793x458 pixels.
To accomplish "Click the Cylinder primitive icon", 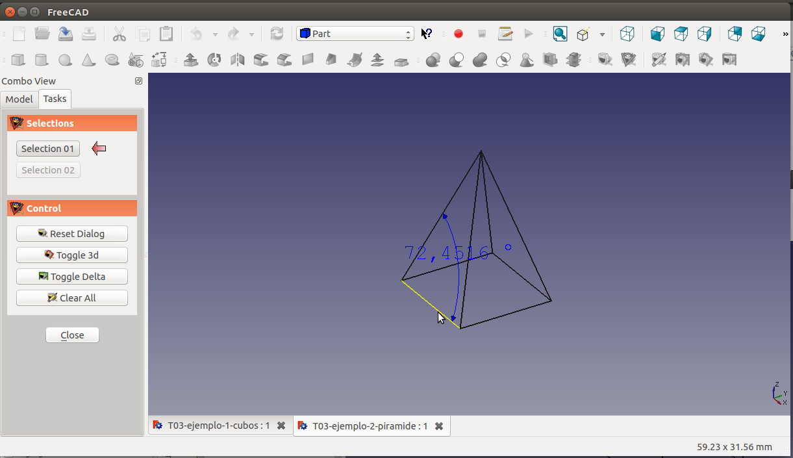I will [x=41, y=60].
